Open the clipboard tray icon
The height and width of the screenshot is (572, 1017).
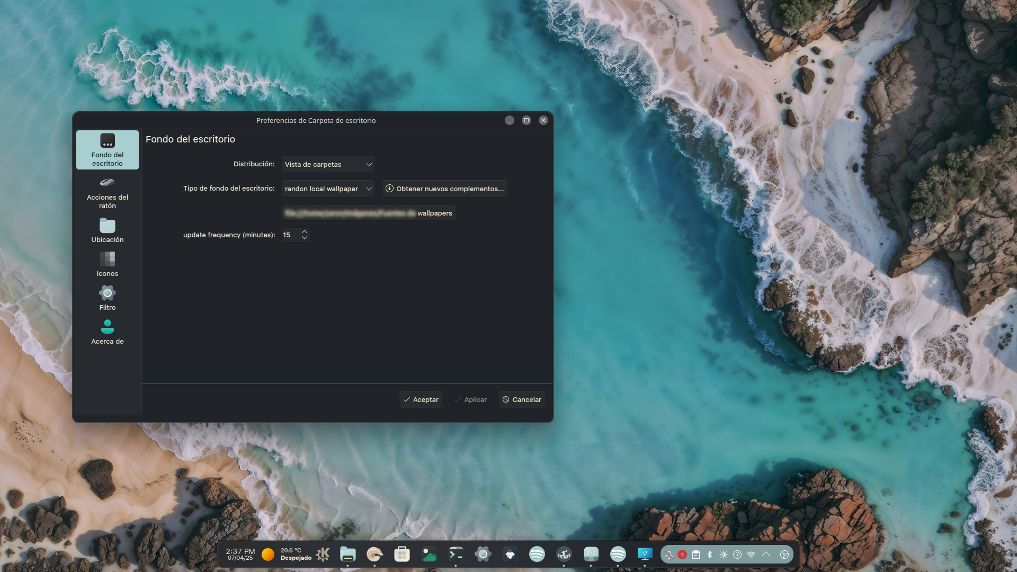coord(696,555)
